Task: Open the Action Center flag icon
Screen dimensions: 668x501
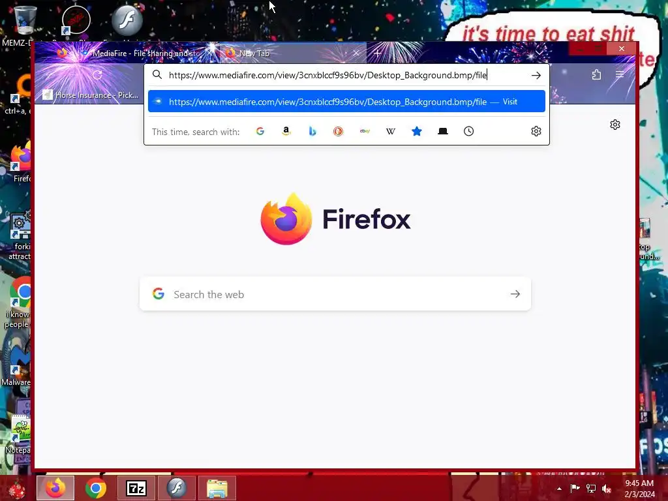Action: (x=575, y=488)
